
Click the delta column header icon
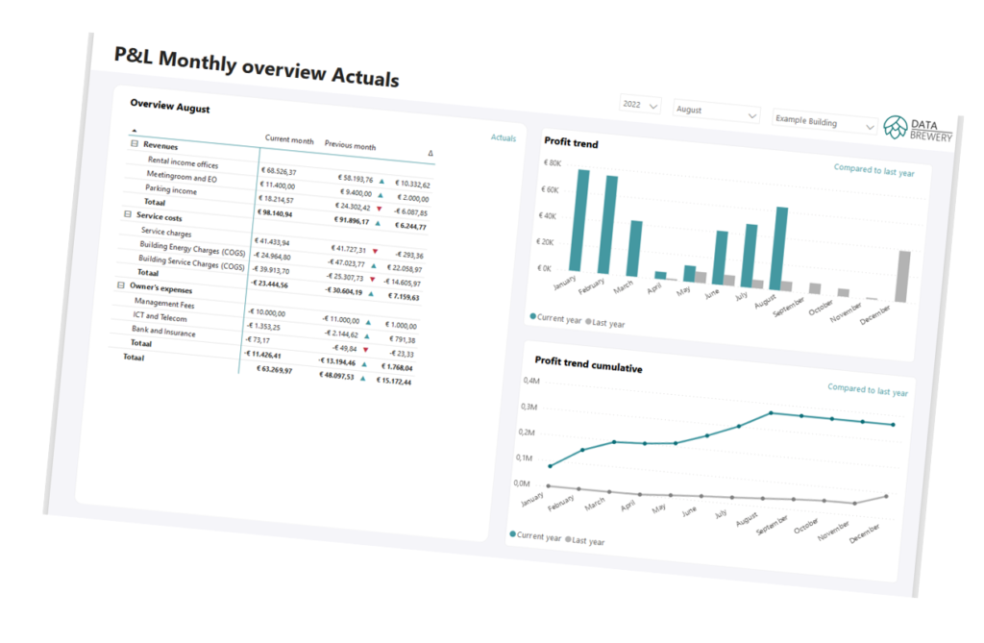[x=430, y=154]
